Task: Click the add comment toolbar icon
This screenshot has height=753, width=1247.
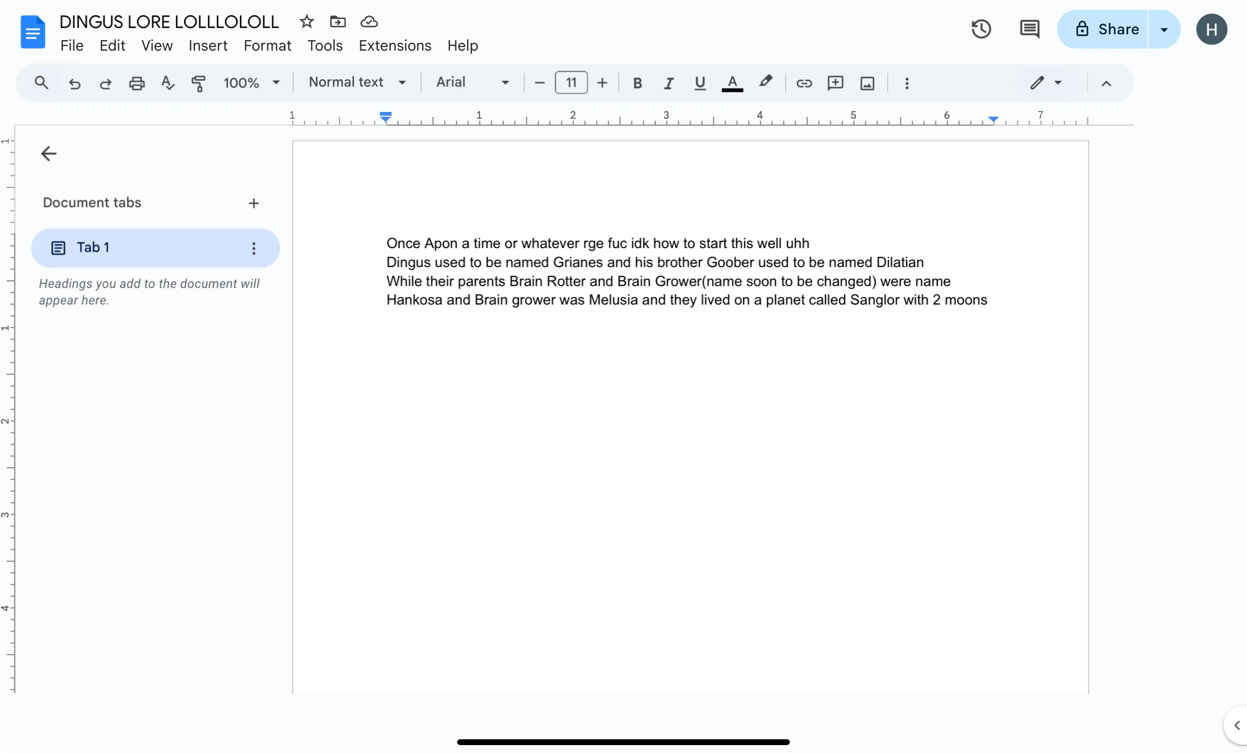Action: [x=835, y=83]
